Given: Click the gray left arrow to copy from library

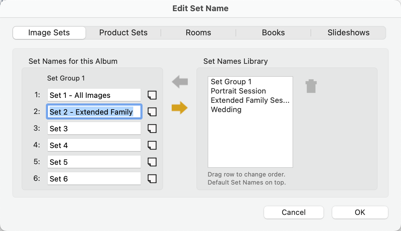Looking at the screenshot, I should (x=180, y=82).
